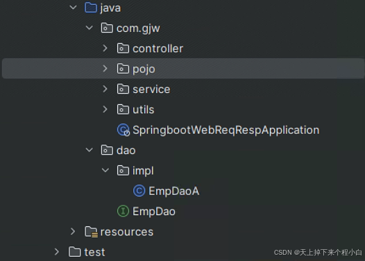Click the resources folder icon

(91, 232)
